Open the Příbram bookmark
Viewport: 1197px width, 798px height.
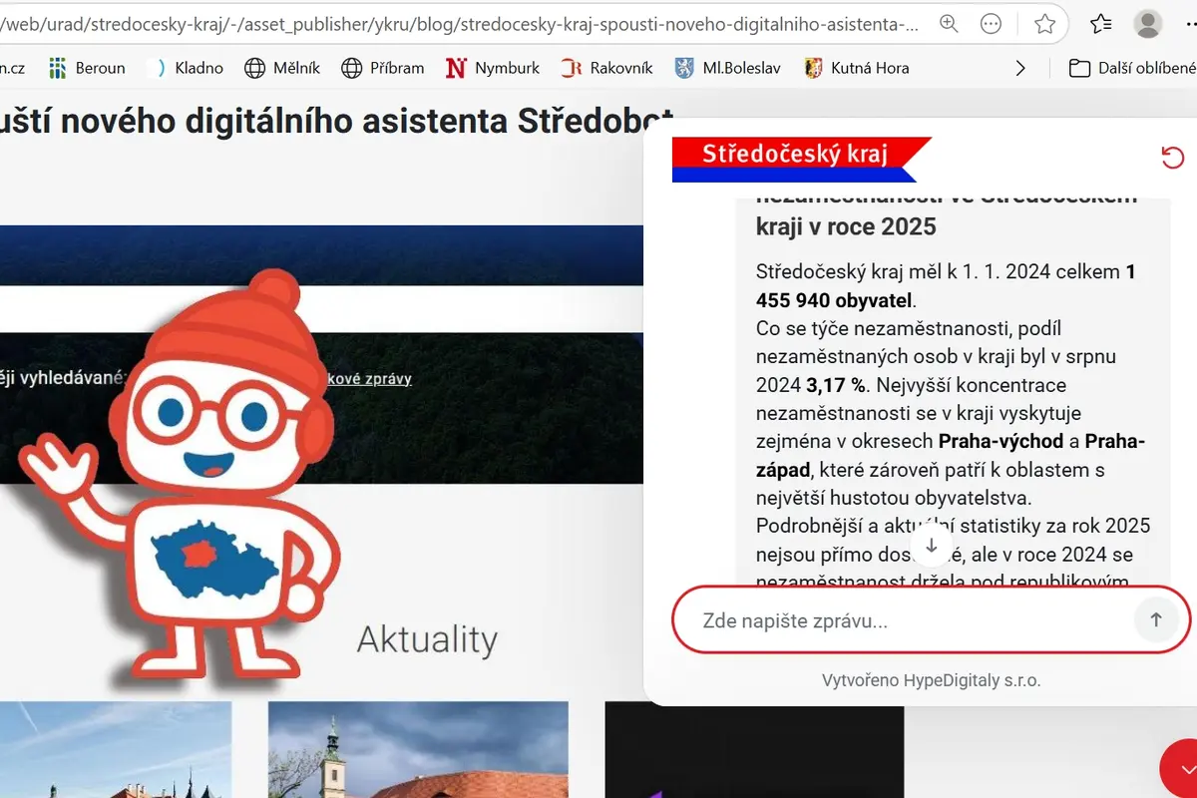tap(383, 68)
